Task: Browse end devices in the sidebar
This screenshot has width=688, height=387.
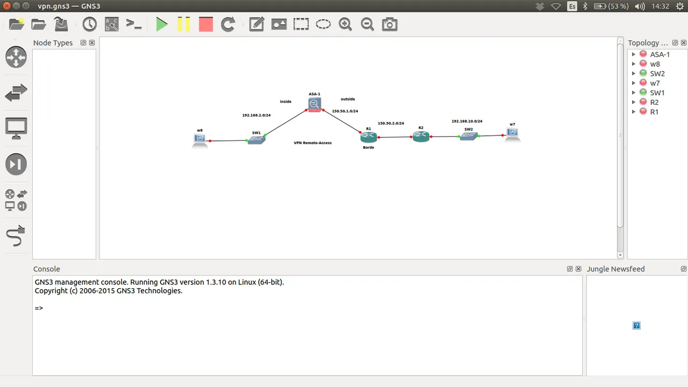Action: [16, 128]
